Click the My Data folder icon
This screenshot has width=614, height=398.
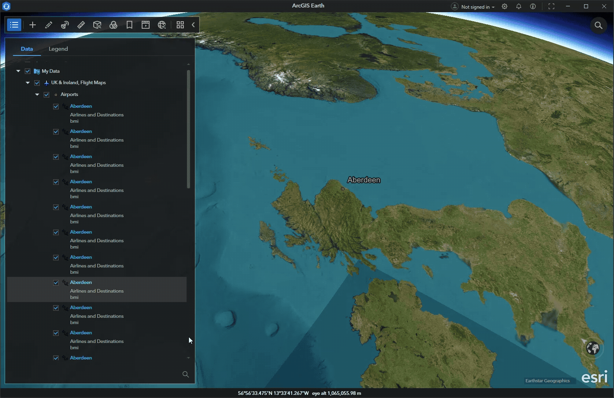coord(37,71)
